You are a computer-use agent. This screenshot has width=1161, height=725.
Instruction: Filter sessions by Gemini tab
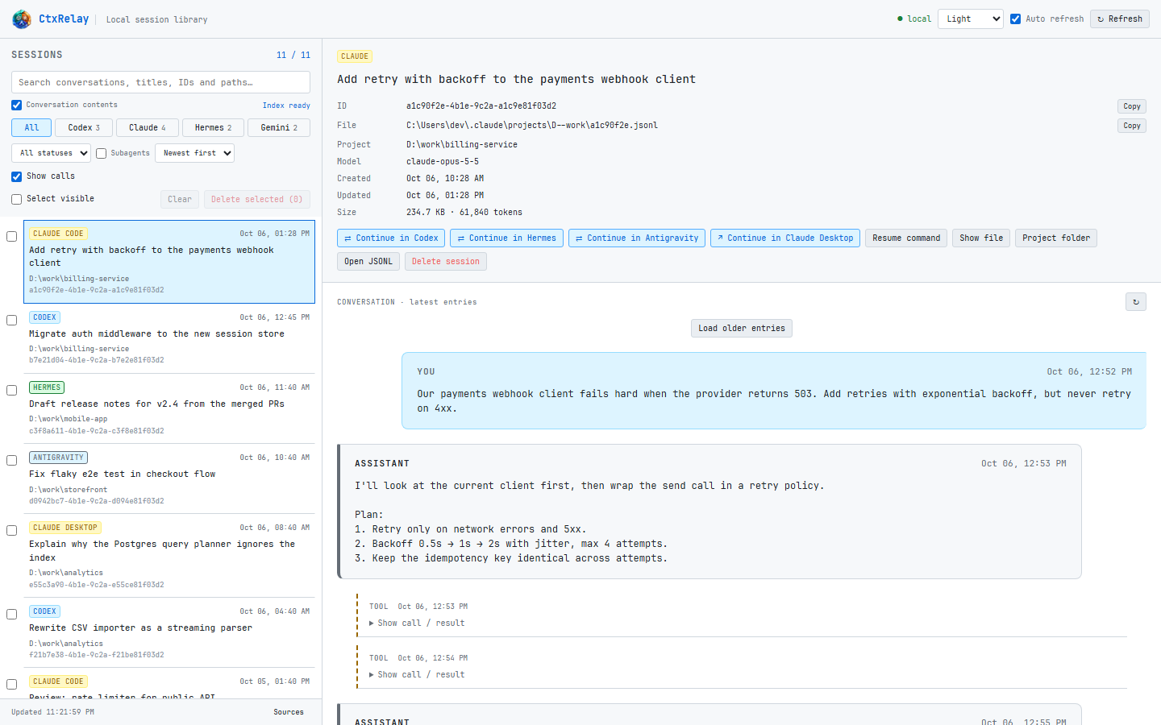coord(278,127)
